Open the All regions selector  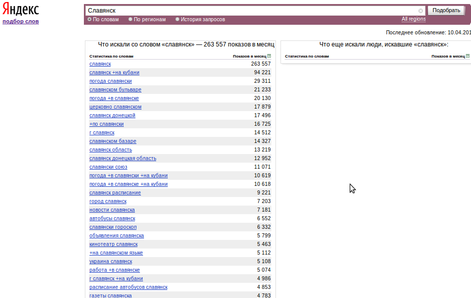coord(413,19)
